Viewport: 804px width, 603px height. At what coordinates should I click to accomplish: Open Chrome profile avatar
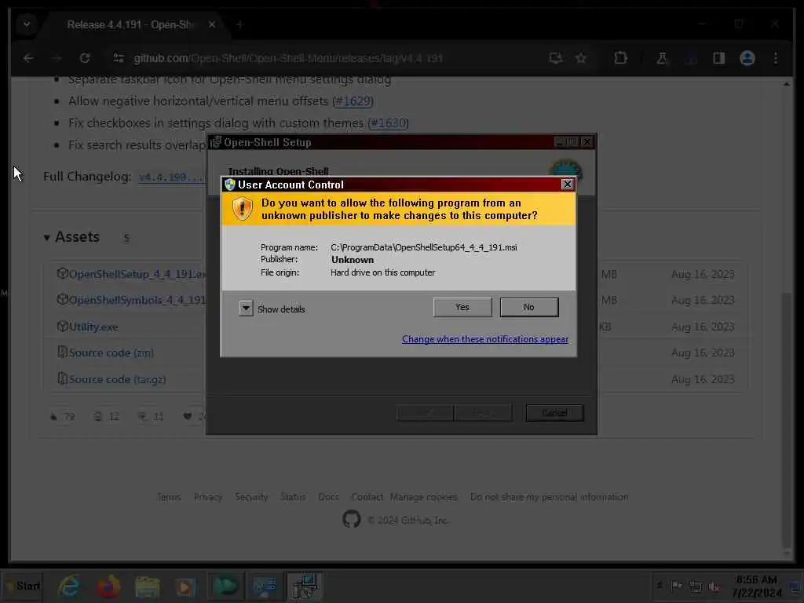click(x=747, y=58)
